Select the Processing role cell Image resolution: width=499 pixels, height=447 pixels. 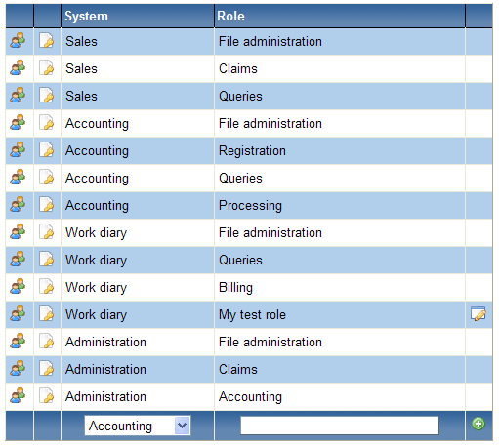coord(340,205)
